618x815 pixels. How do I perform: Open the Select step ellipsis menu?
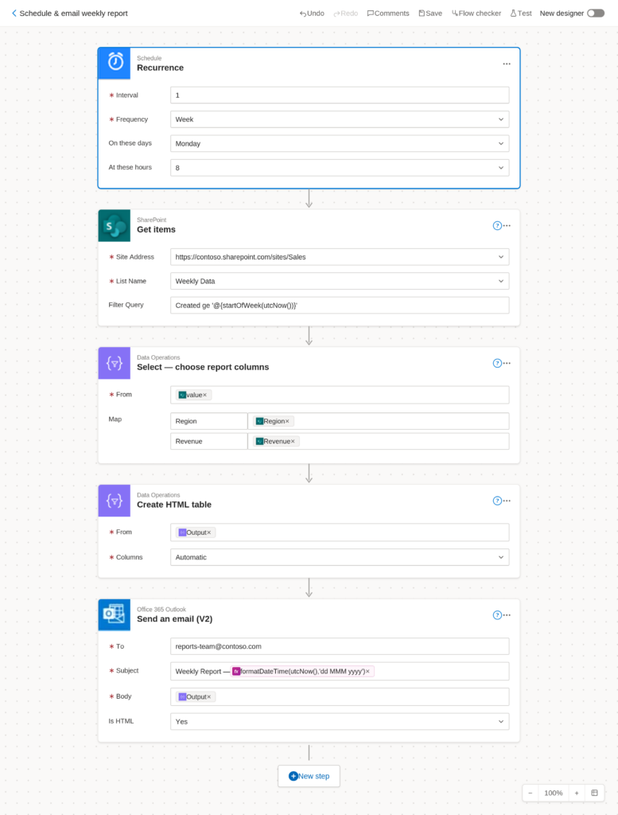507,363
